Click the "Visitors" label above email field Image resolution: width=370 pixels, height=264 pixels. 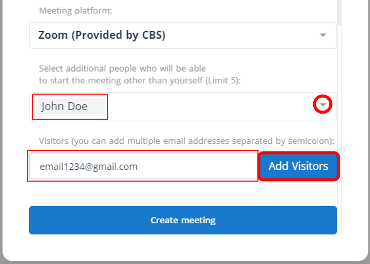54,141
